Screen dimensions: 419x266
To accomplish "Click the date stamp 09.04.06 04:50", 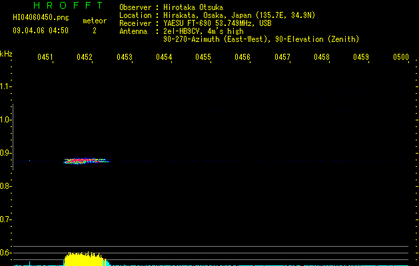I will tap(41, 31).
